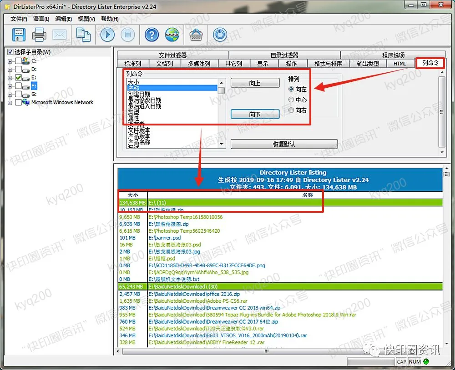Check the C: drive checkbox

[x=18, y=61]
